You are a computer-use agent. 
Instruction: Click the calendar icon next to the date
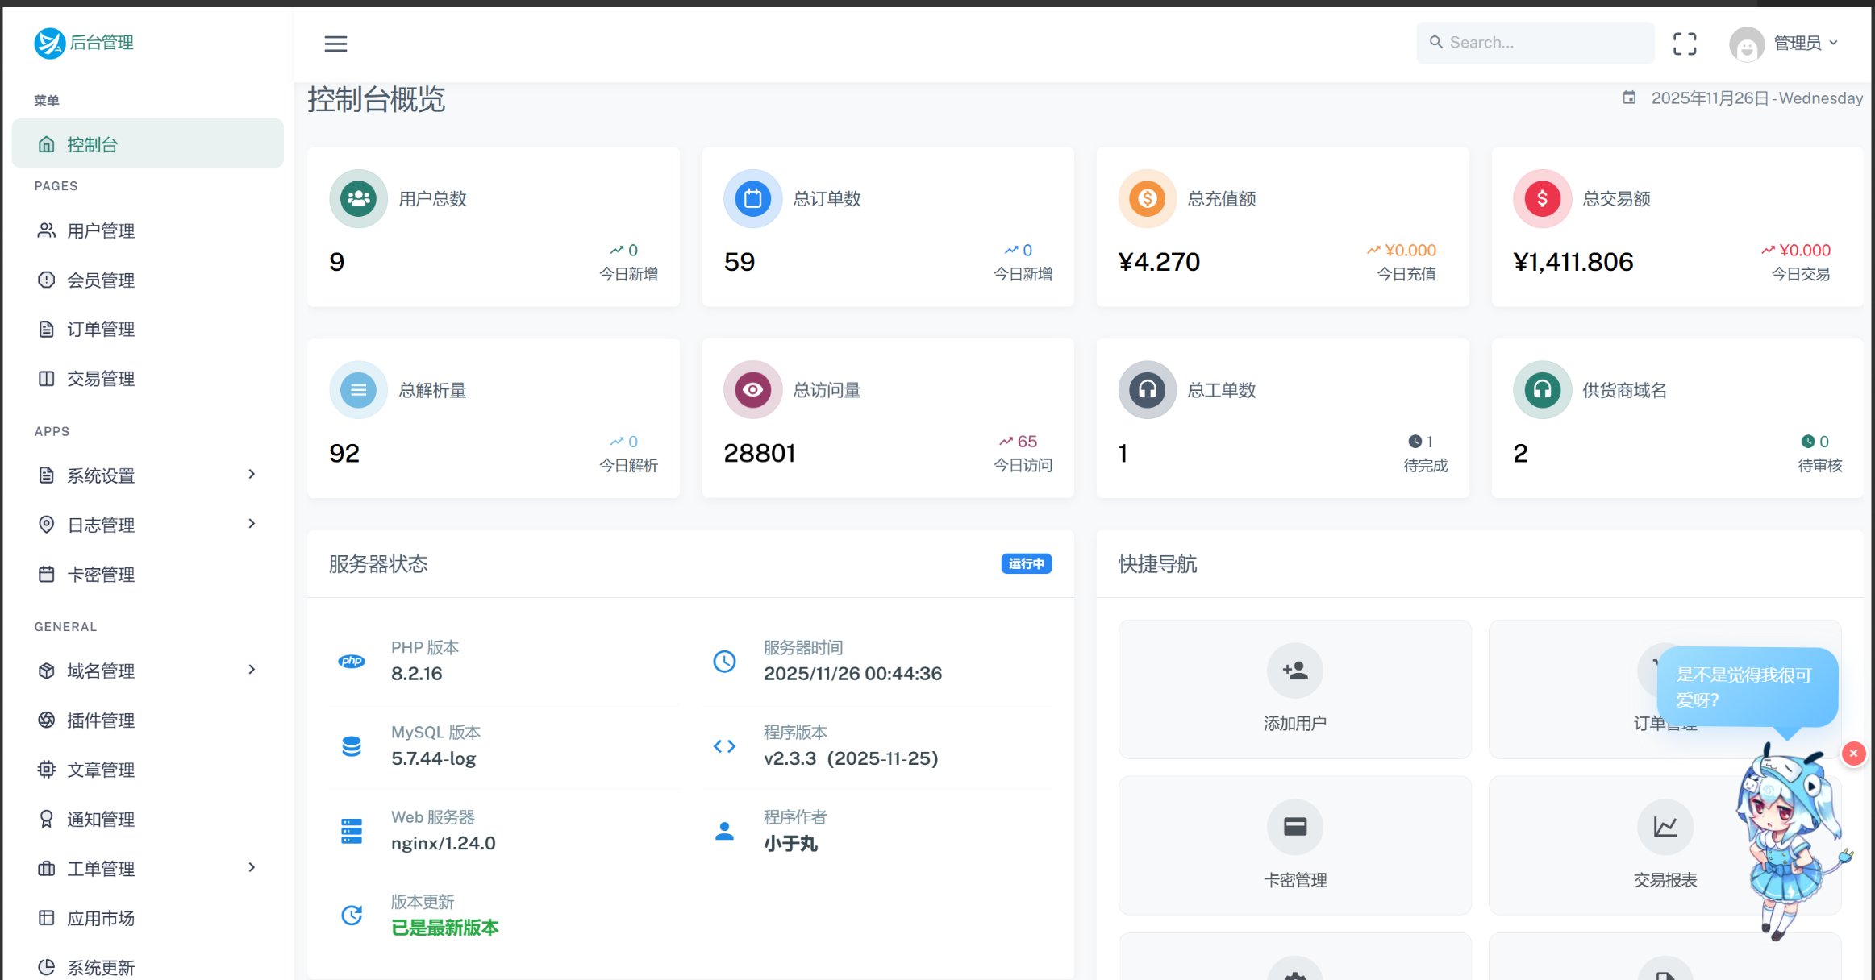click(1629, 97)
